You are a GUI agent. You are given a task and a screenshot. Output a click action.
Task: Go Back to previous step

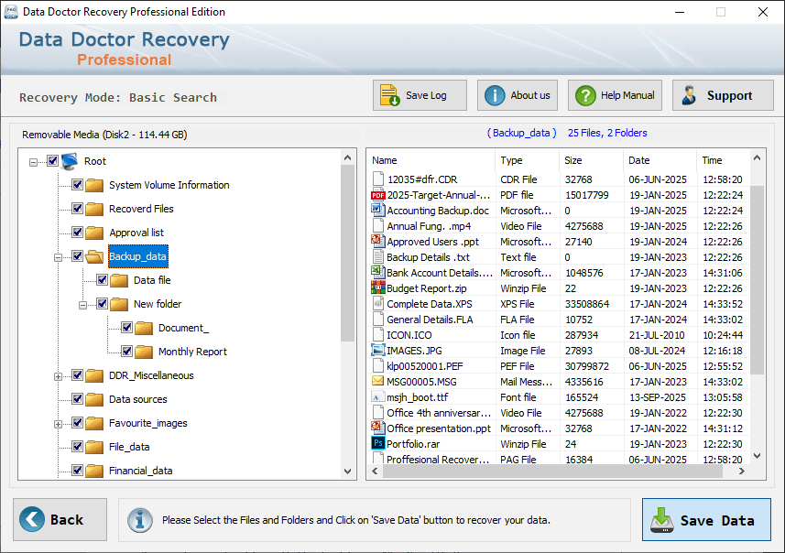click(60, 519)
